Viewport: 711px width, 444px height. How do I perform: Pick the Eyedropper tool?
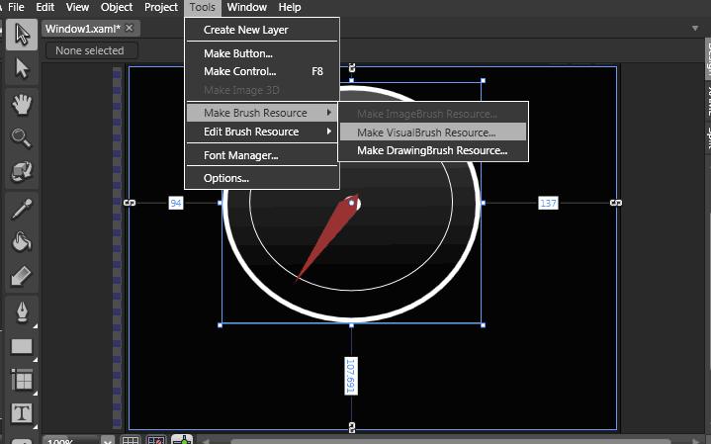(x=22, y=209)
